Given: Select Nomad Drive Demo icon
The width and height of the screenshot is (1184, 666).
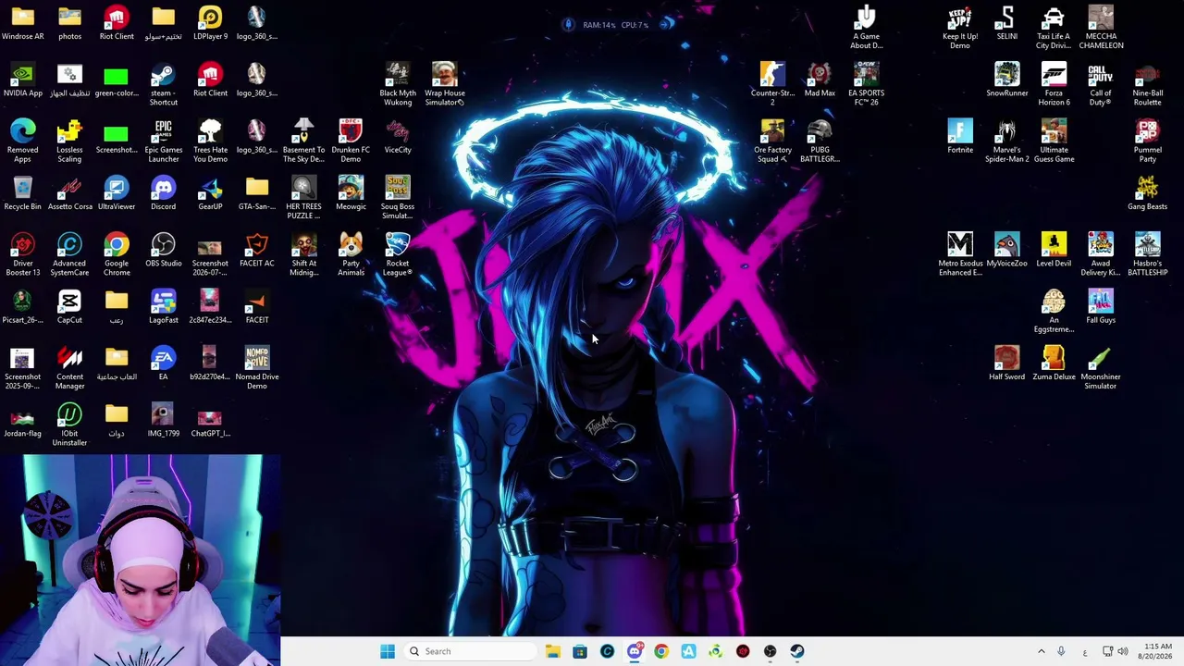Looking at the screenshot, I should click(x=257, y=368).
